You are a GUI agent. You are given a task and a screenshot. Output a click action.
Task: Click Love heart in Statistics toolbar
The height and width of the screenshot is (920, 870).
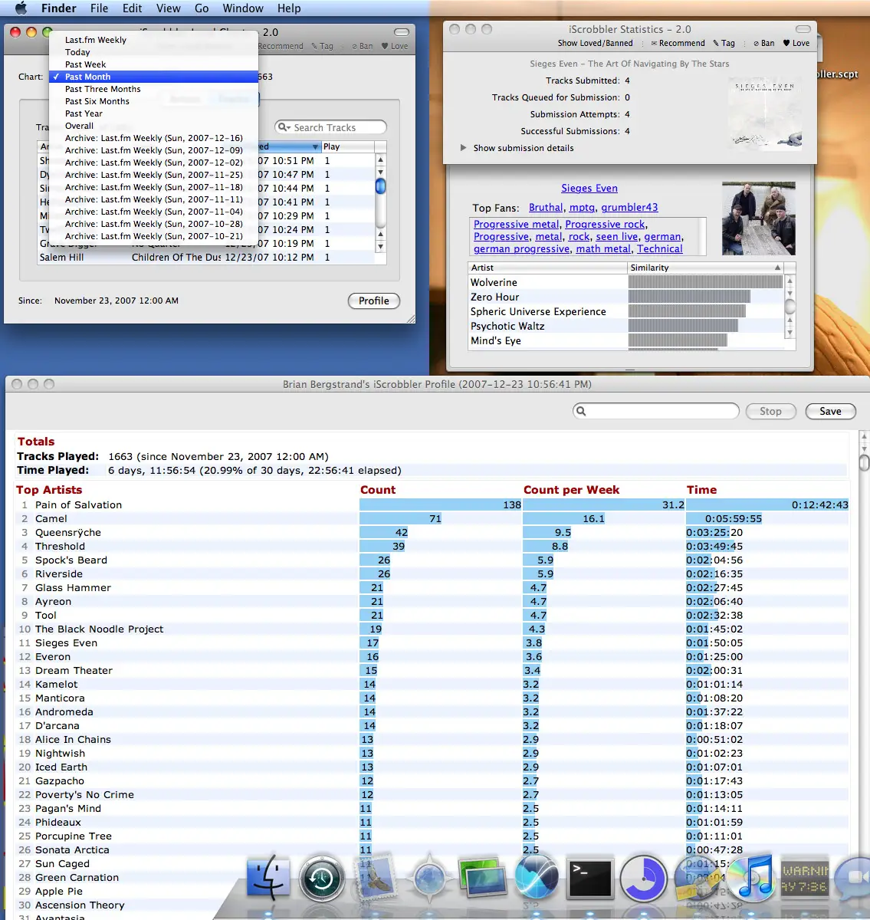tap(796, 43)
